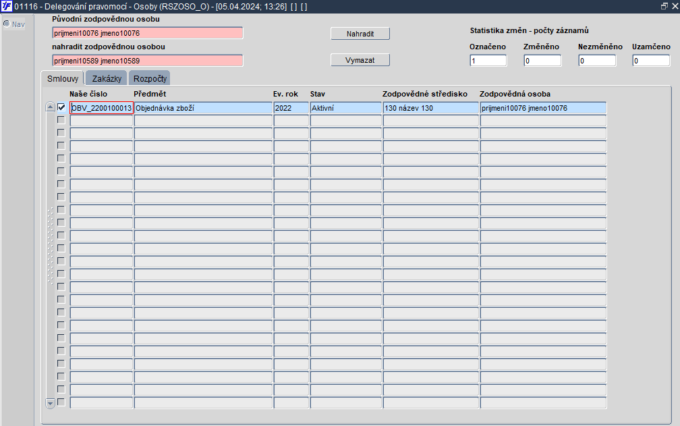Click the Nezměněno count field
680x426 pixels.
point(597,61)
